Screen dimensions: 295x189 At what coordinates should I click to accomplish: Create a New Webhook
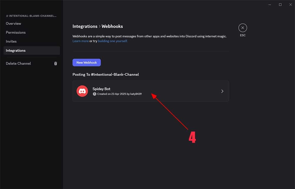coord(86,62)
